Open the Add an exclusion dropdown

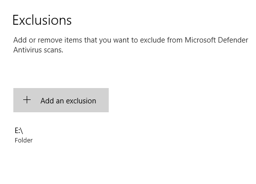pos(61,100)
